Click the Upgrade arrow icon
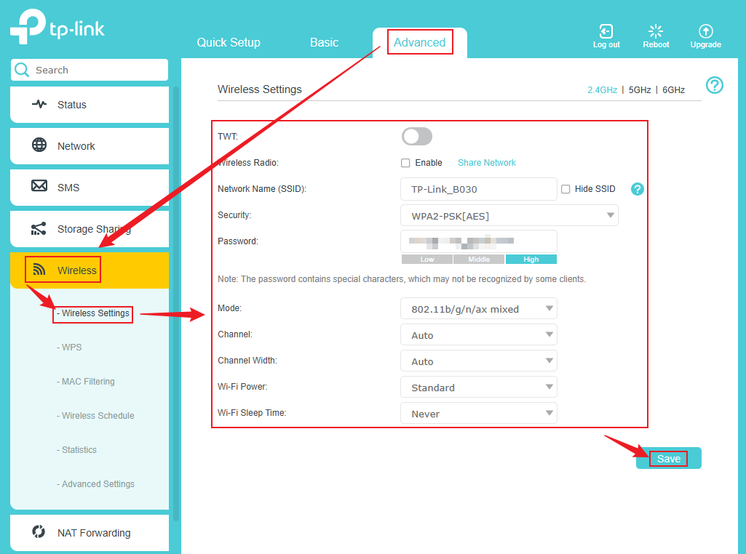746x554 pixels. pyautogui.click(x=705, y=31)
